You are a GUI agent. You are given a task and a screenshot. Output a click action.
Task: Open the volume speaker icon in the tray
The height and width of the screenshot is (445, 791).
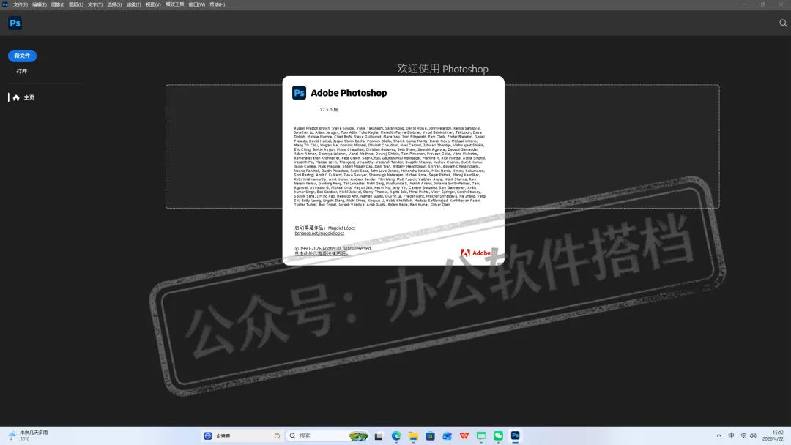(753, 436)
